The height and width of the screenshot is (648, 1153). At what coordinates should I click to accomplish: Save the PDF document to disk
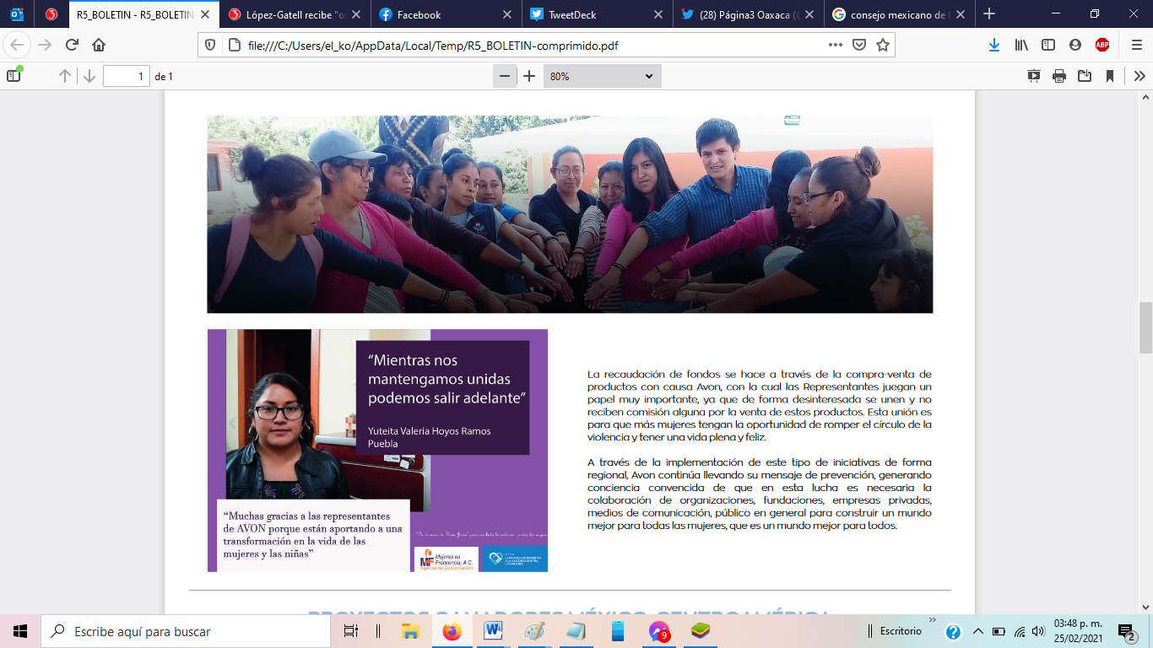point(1085,76)
